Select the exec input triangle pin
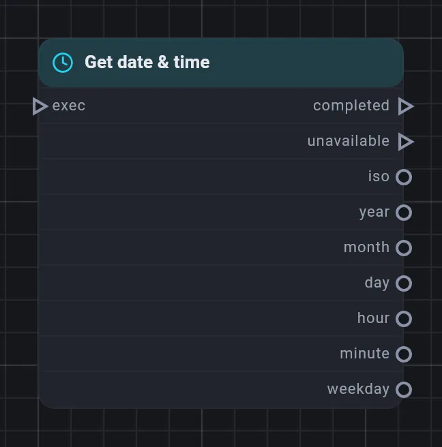 point(40,106)
